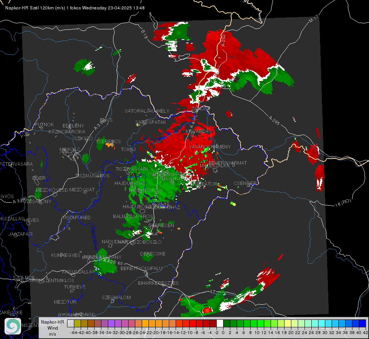The image size is (369, 339).
Task: Click the SÁROSPATAK city label
Action: click(x=151, y=122)
